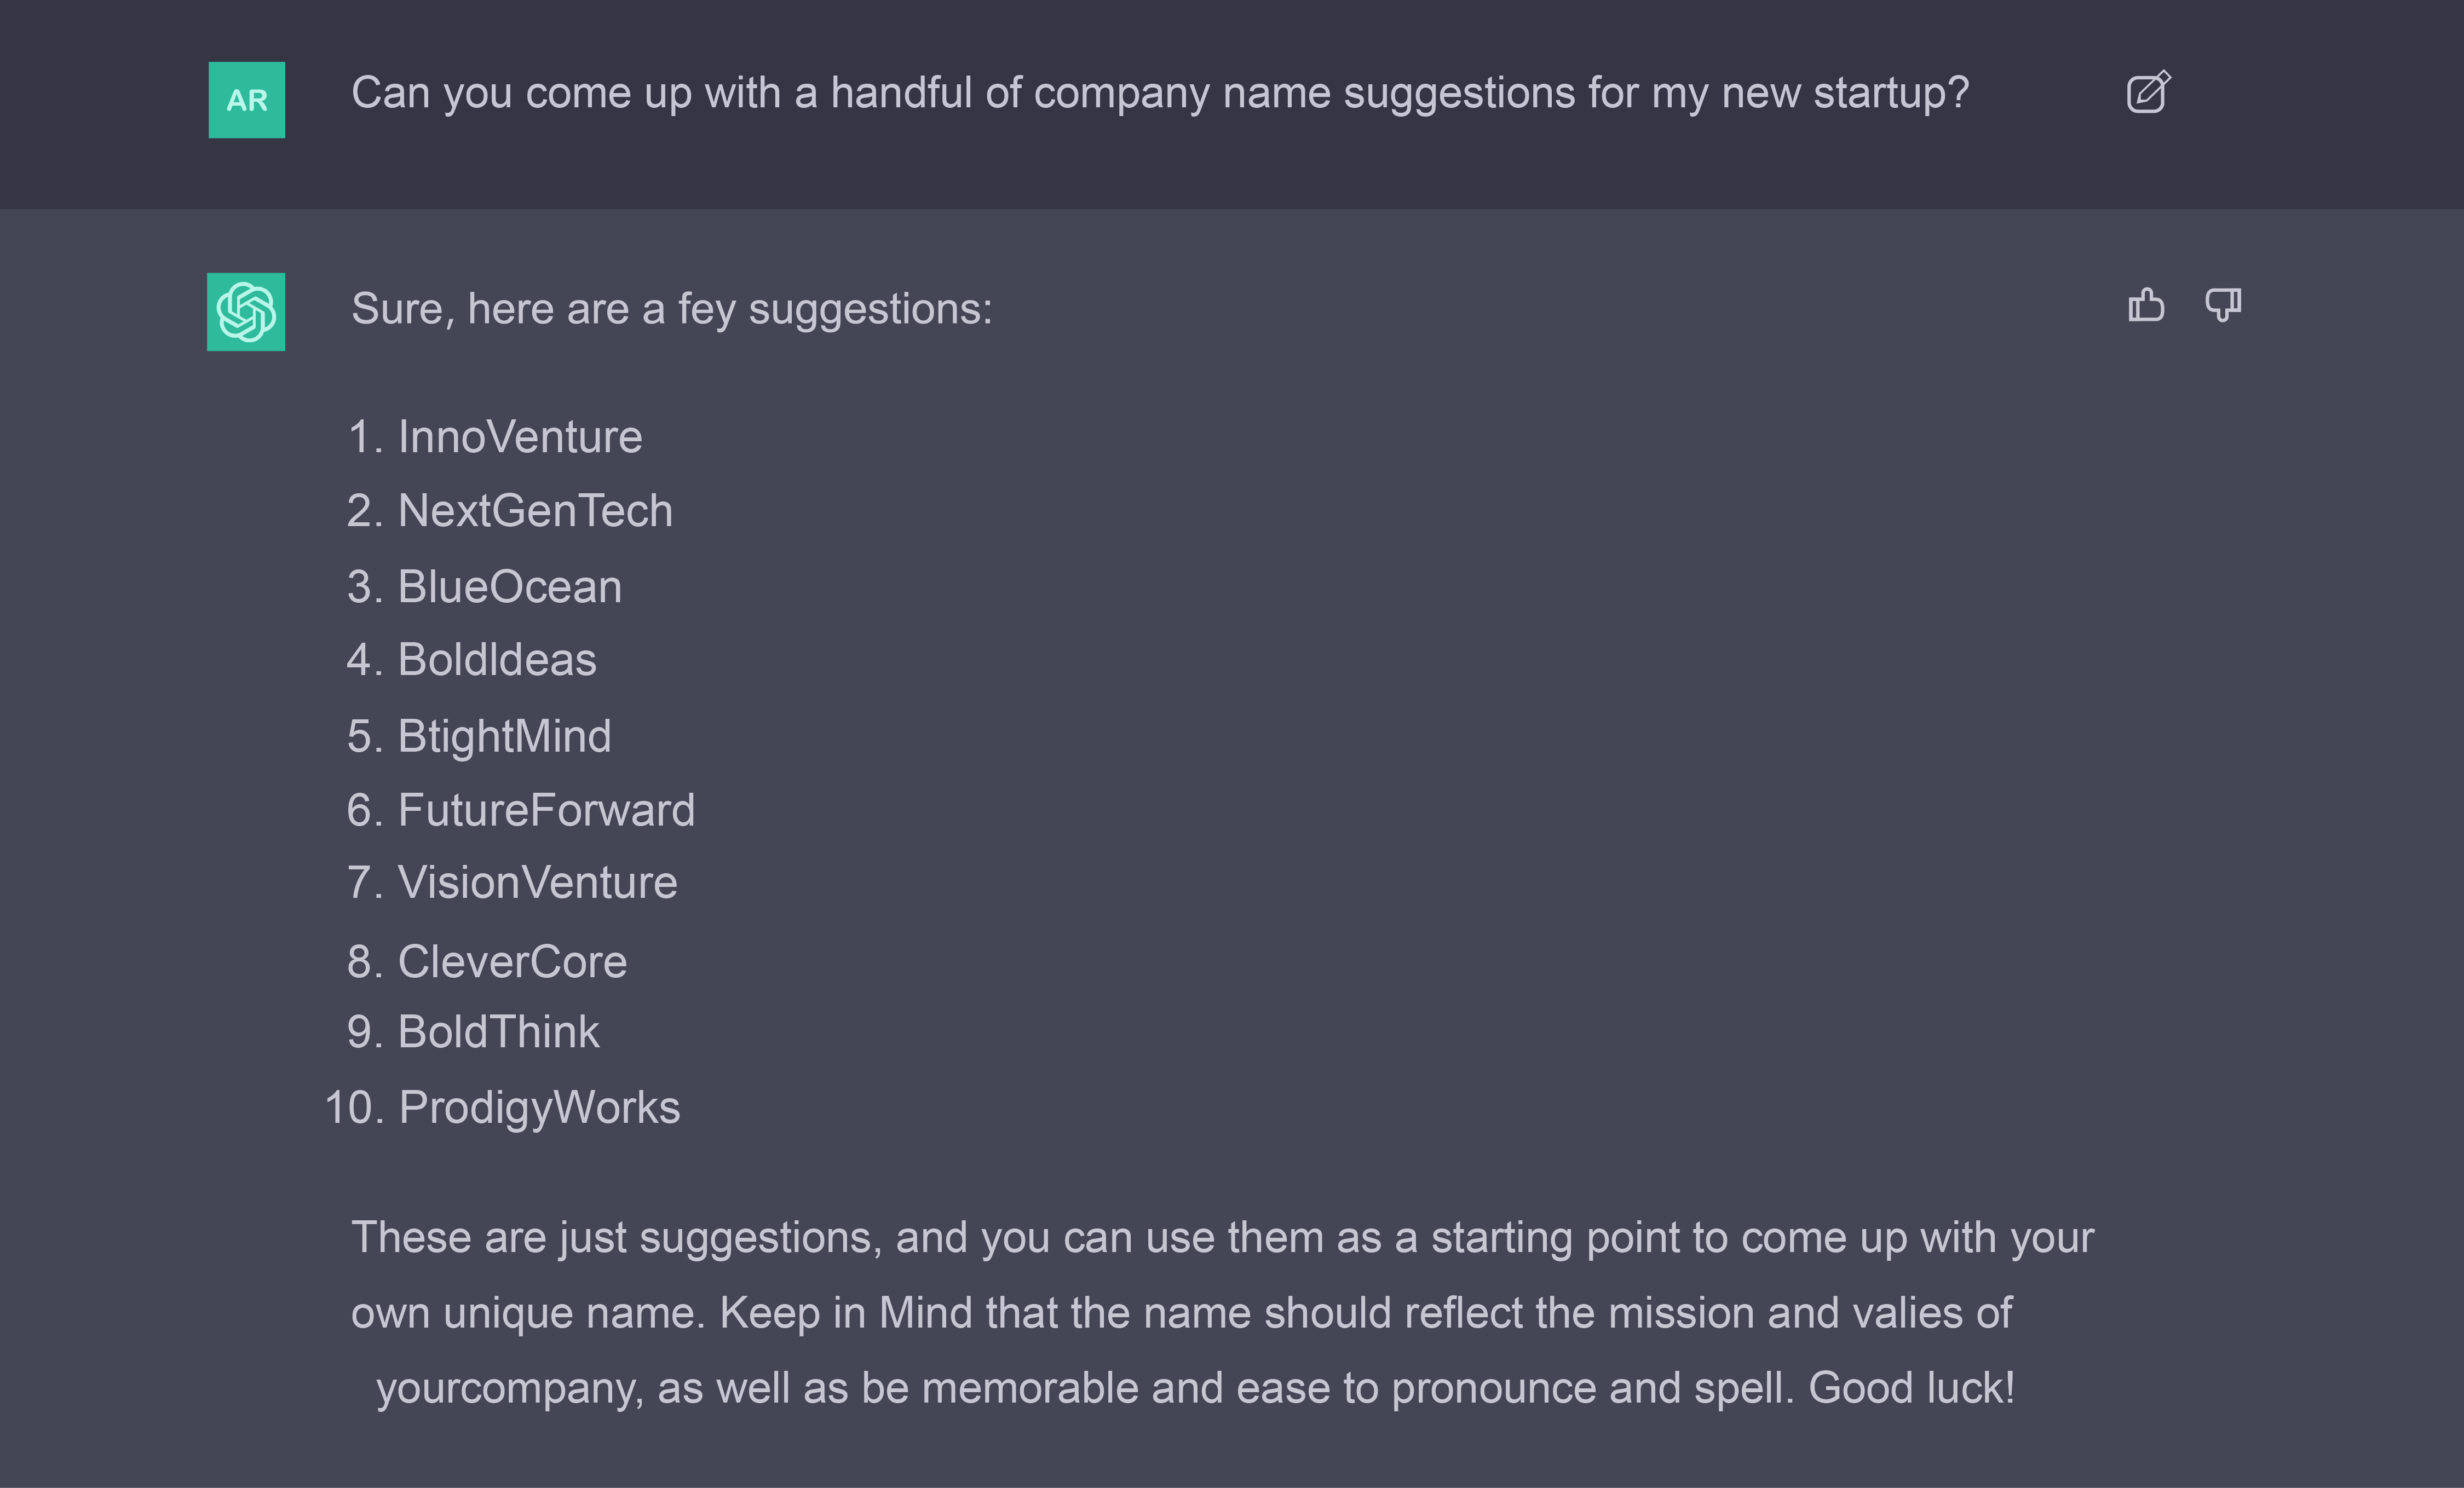Click list item InnoVenture
2464x1488 pixels.
point(519,437)
